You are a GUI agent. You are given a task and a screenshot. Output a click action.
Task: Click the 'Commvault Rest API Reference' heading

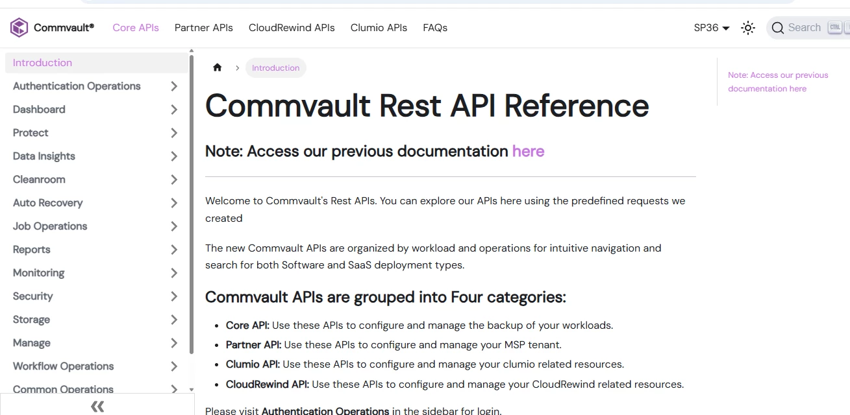[427, 106]
